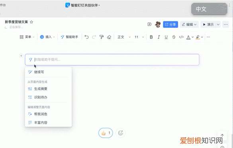Choose 识别待办 from assistant menu
The height and width of the screenshot is (148, 233).
tap(48, 97)
